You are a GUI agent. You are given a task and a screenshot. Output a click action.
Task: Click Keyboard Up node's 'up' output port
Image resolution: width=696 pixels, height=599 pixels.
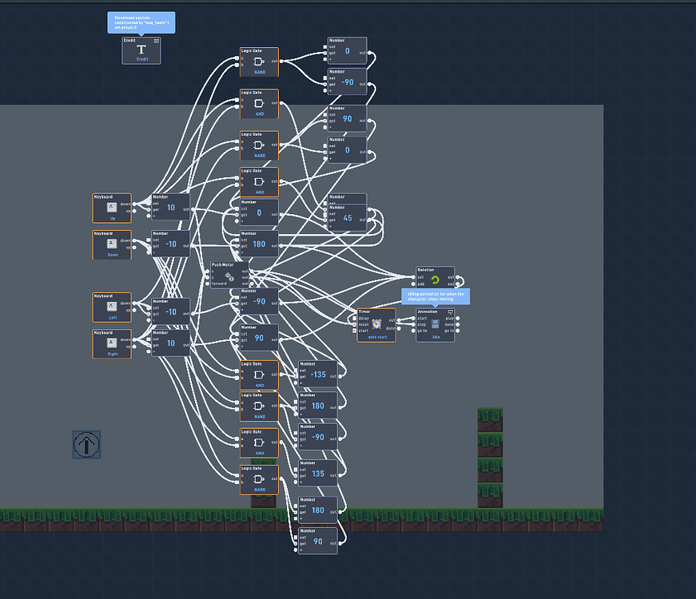pyautogui.click(x=134, y=211)
